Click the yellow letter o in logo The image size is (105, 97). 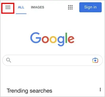point(53,40)
